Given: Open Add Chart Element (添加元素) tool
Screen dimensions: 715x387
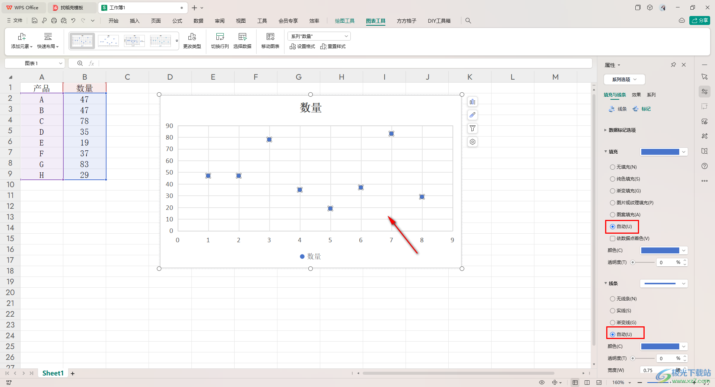Looking at the screenshot, I should pyautogui.click(x=22, y=41).
